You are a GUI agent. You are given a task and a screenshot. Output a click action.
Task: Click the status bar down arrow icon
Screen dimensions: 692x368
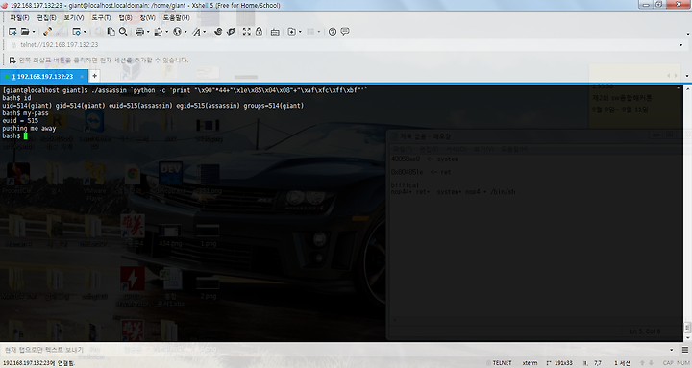pos(651,363)
